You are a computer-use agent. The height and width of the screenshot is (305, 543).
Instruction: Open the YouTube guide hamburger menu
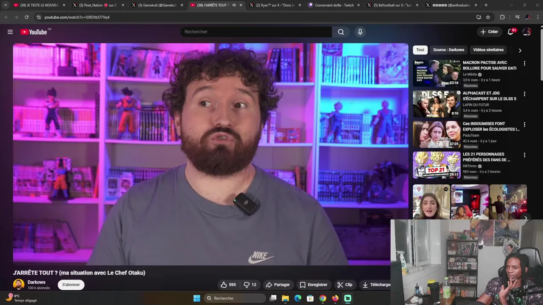[x=10, y=32]
